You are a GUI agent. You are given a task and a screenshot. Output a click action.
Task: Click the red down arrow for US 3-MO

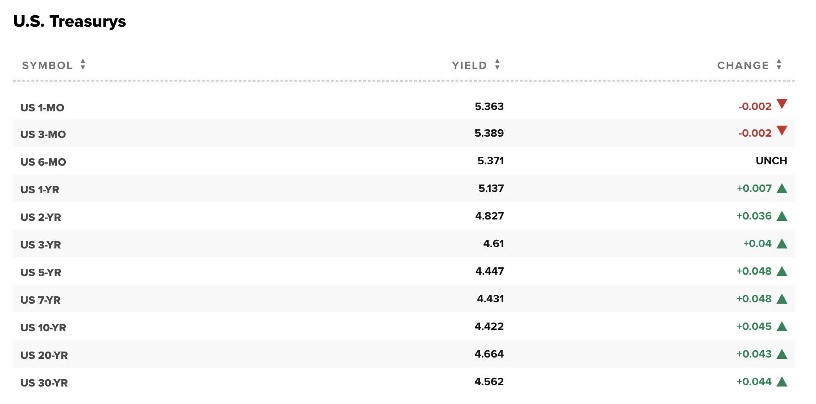pos(781,131)
